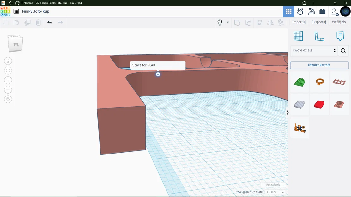The height and width of the screenshot is (197, 351).
Task: Open the Tinkercad logo home
Action: (x=5, y=11)
